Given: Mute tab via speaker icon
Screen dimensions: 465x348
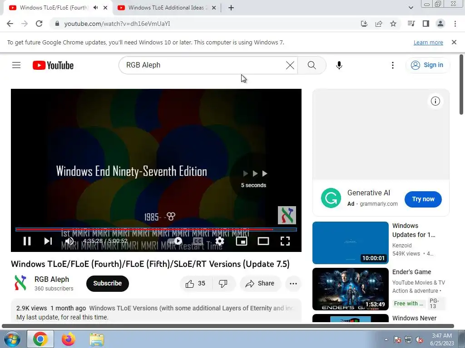Looking at the screenshot, I should click(x=95, y=8).
